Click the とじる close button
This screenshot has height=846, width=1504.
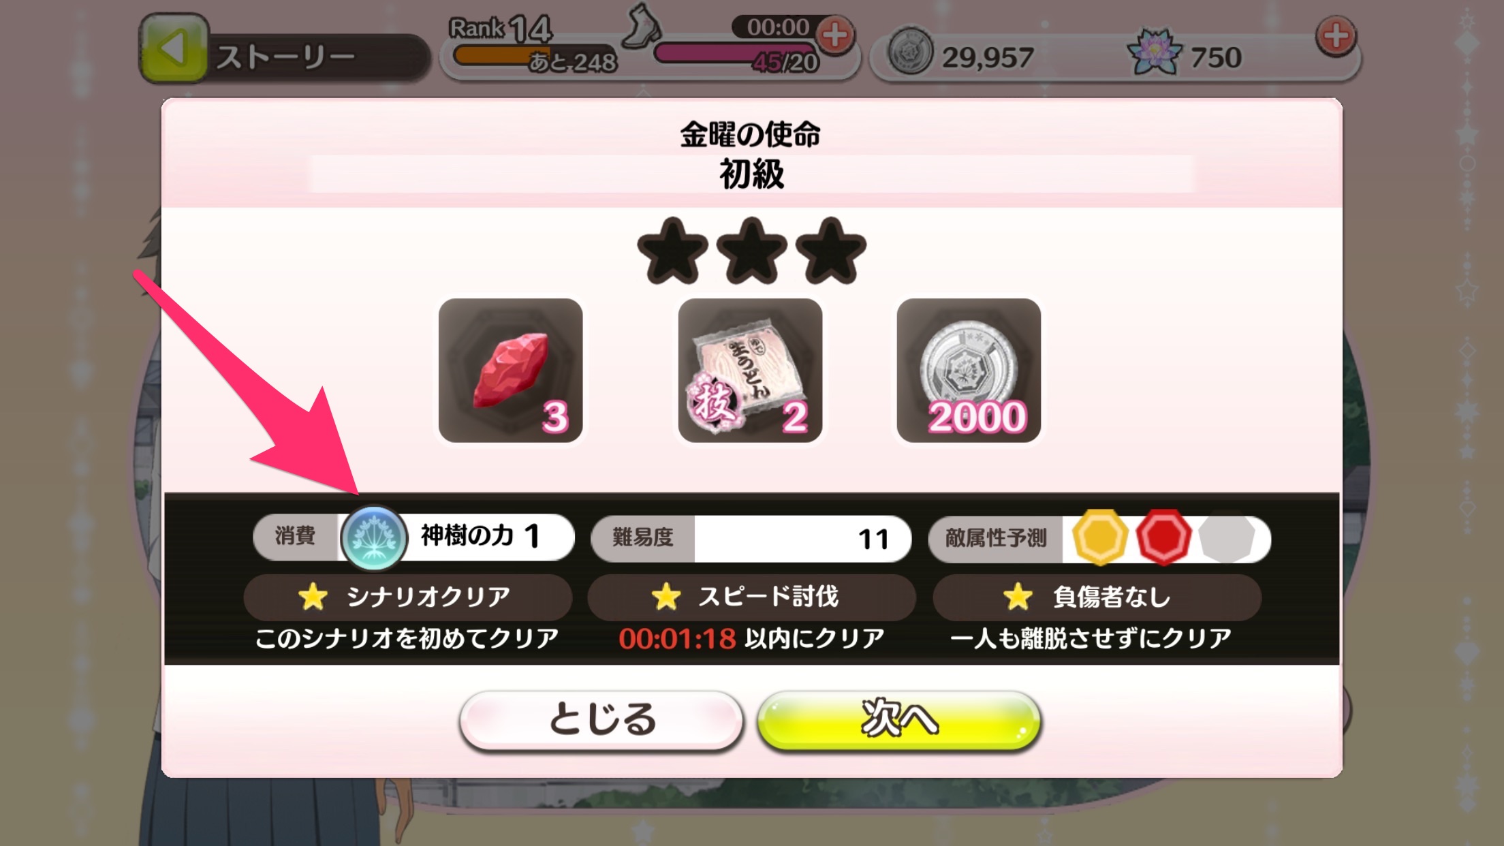[601, 720]
